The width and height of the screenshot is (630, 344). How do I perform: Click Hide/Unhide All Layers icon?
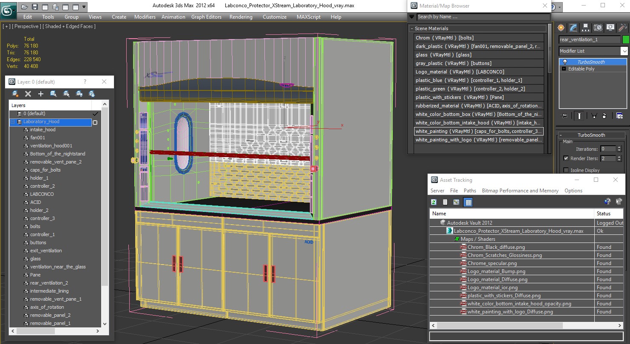point(79,94)
